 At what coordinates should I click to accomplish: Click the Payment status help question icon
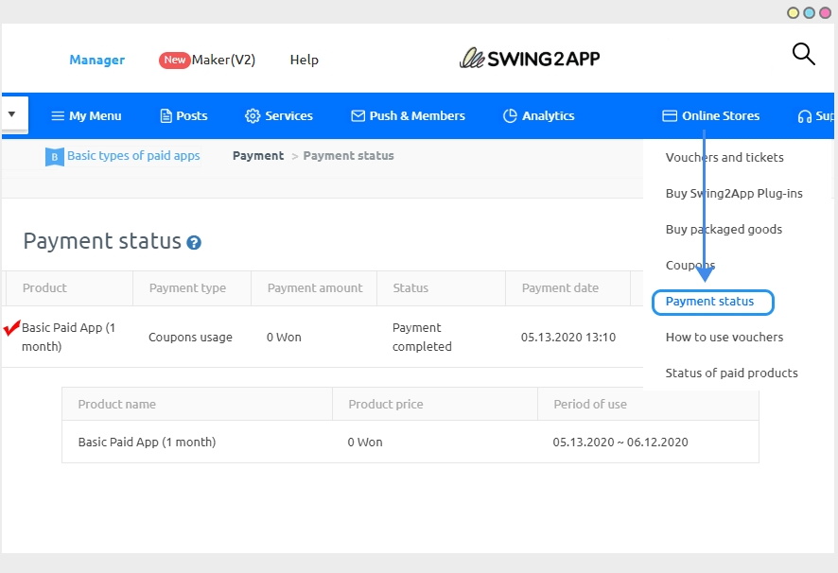pyautogui.click(x=194, y=243)
